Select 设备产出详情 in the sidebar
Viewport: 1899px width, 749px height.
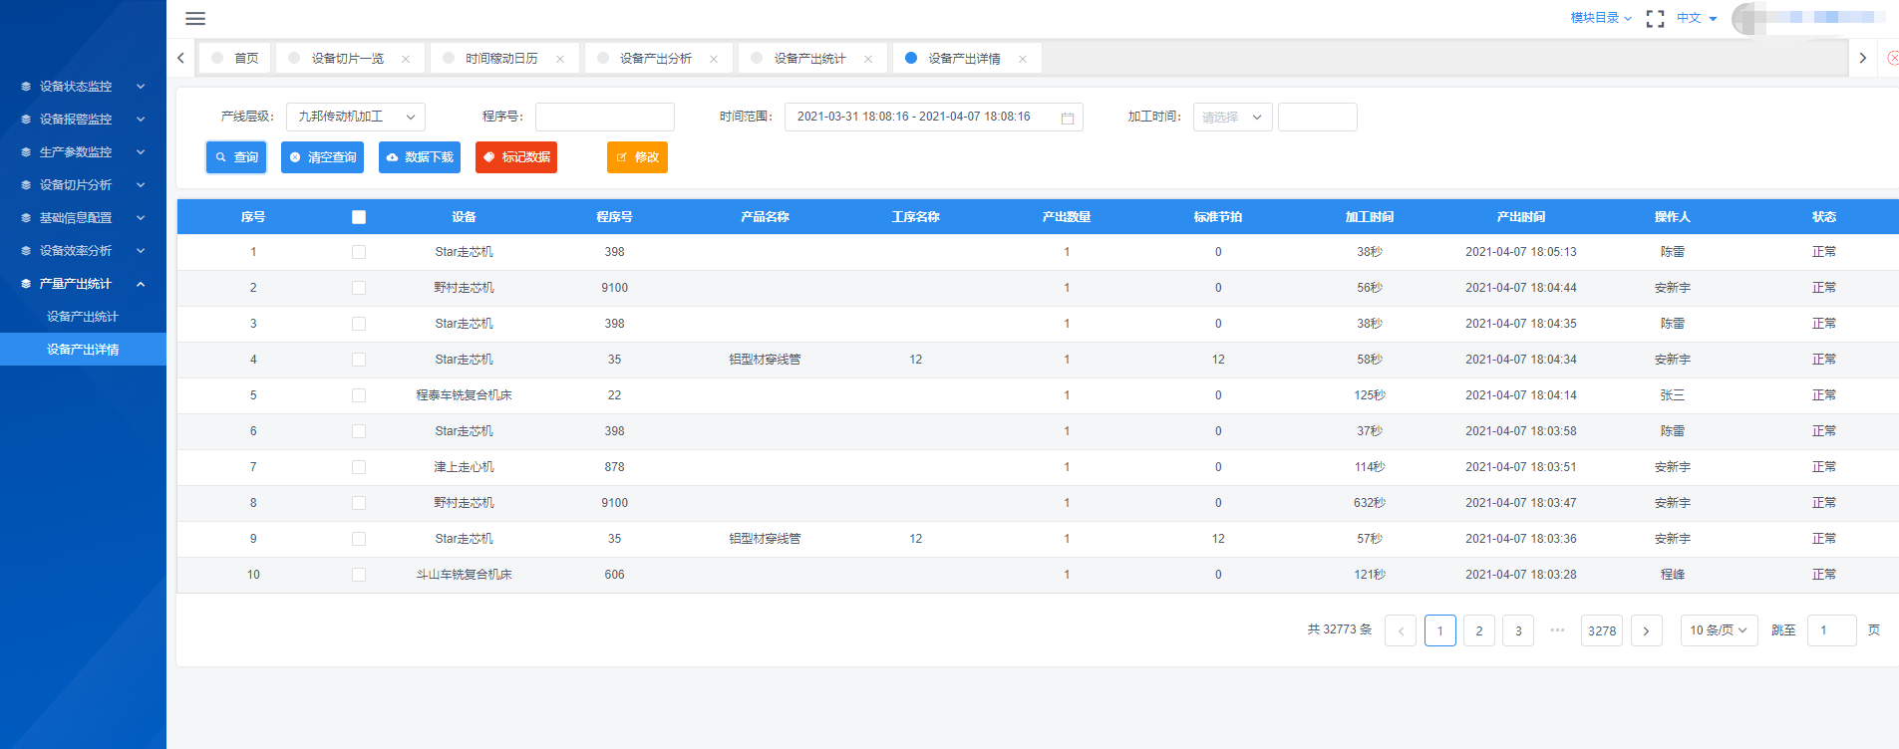click(83, 350)
